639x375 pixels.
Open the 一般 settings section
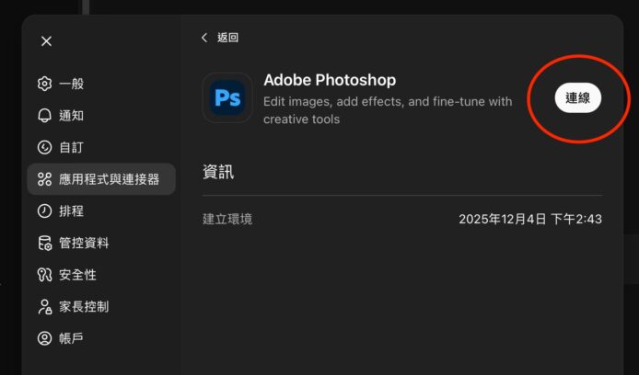72,84
